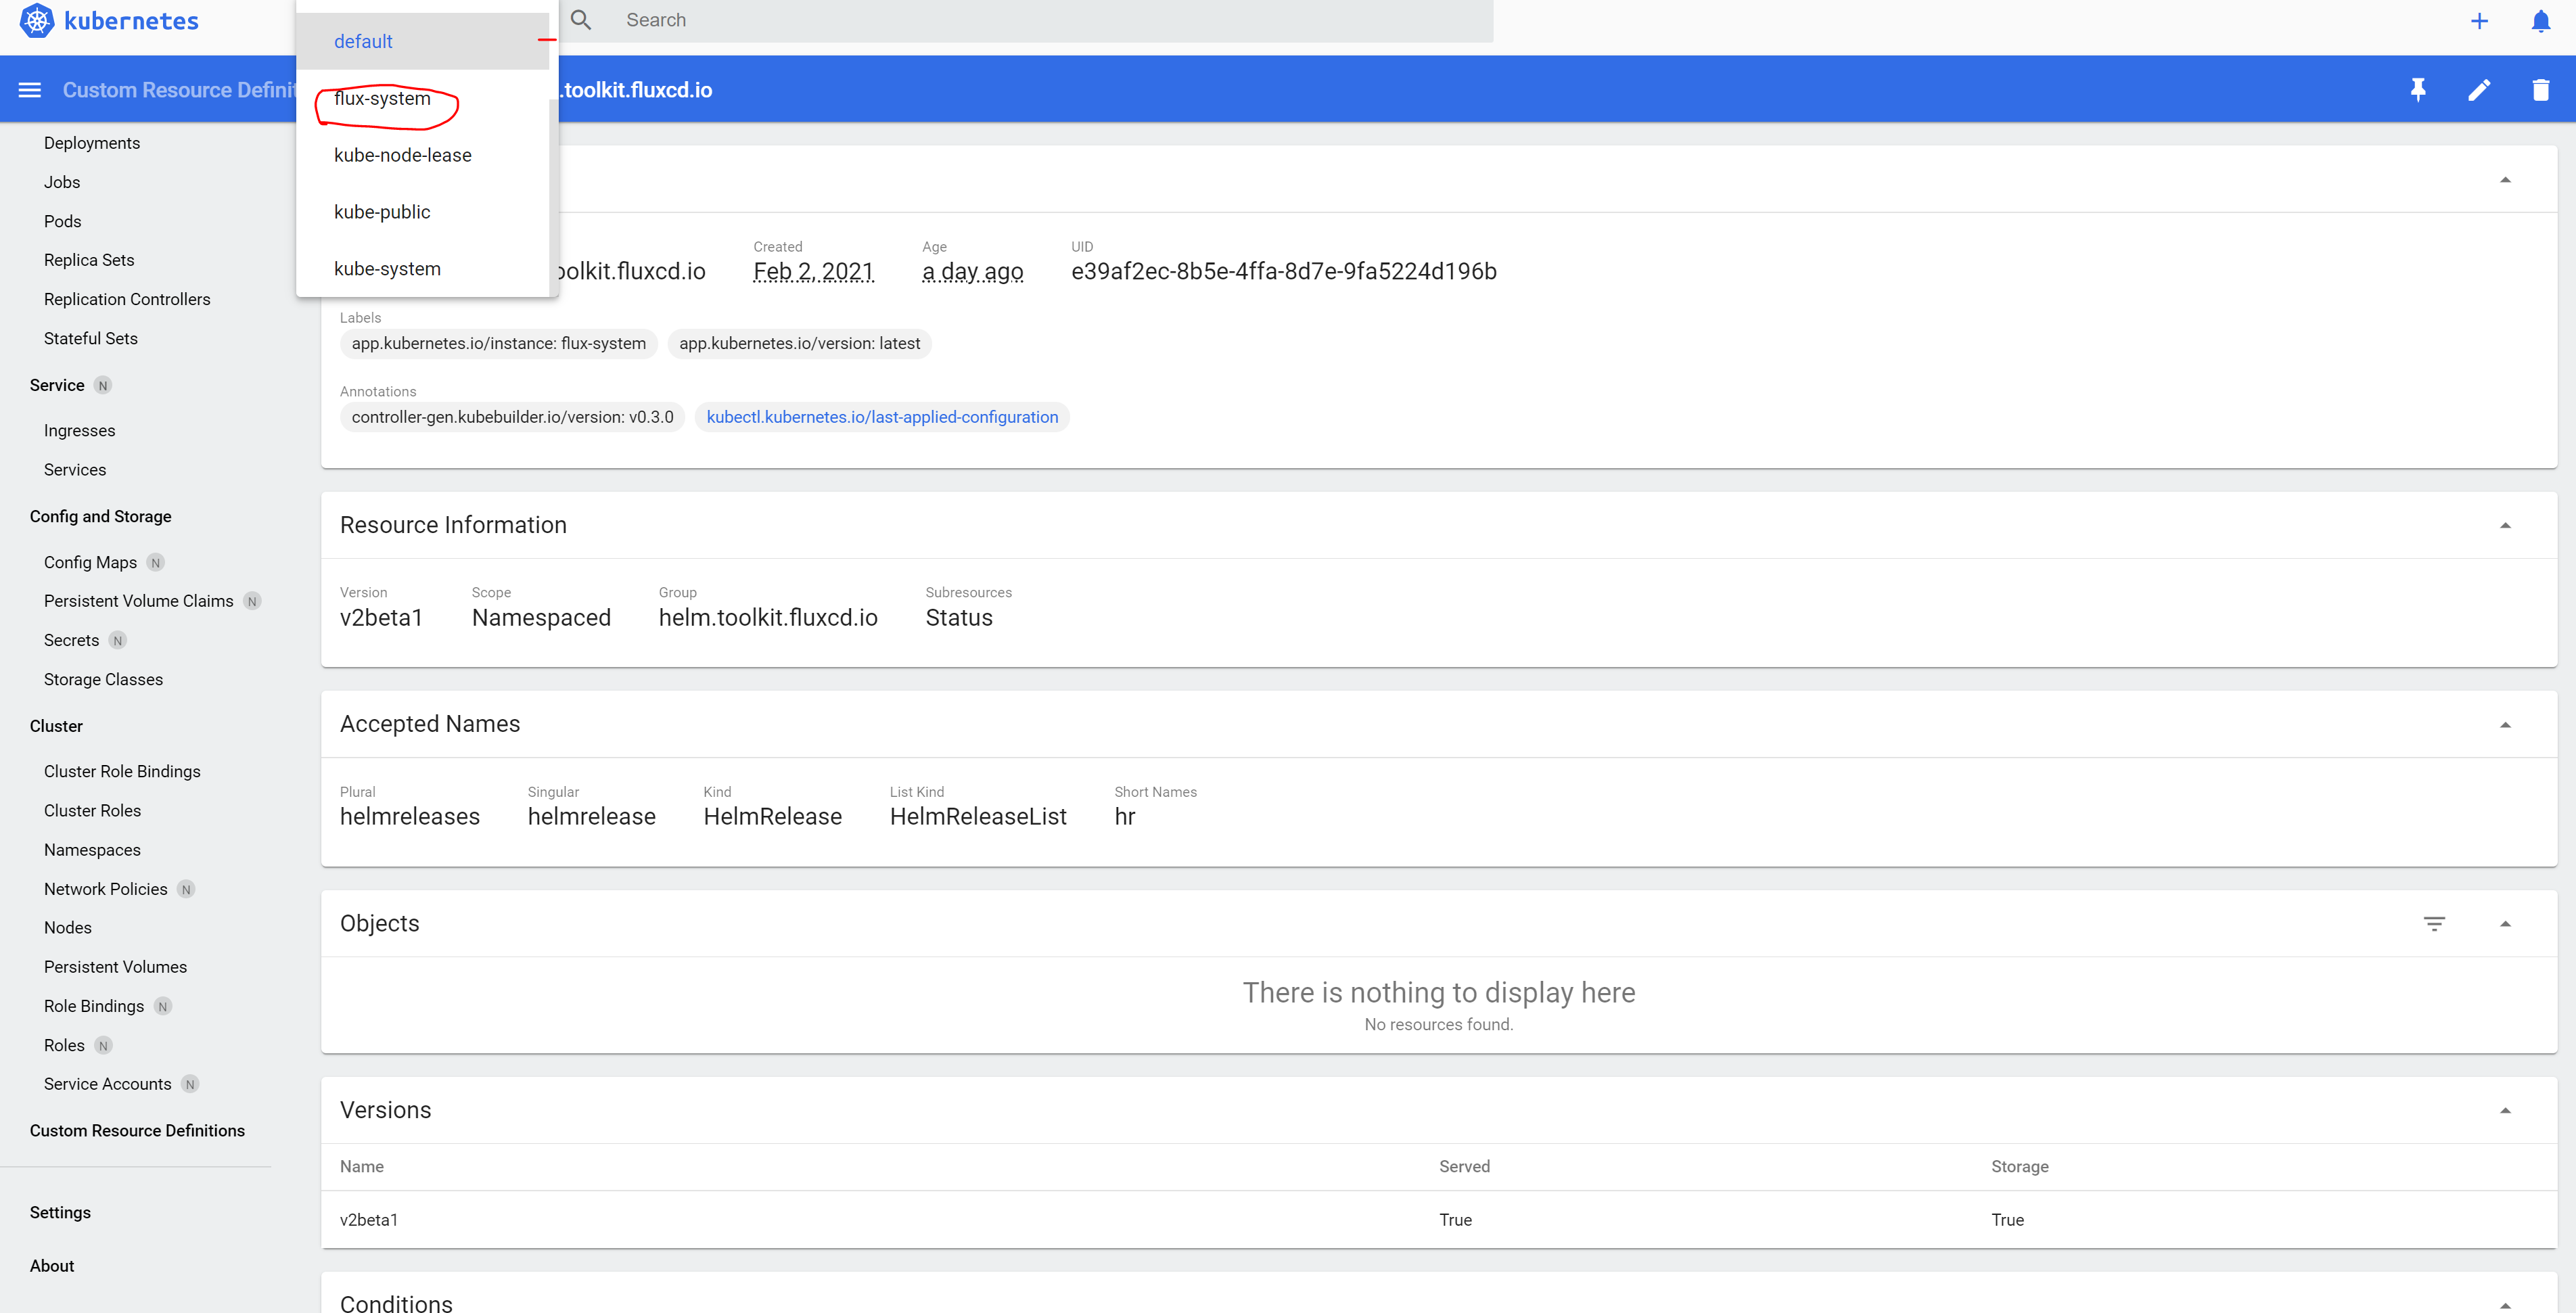Open Service Accounts list
This screenshot has height=1313, width=2576.
pos(108,1084)
